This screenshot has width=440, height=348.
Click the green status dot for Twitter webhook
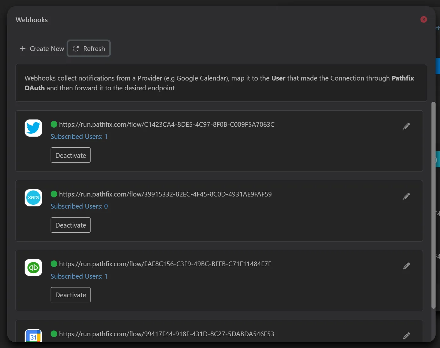[x=54, y=124]
